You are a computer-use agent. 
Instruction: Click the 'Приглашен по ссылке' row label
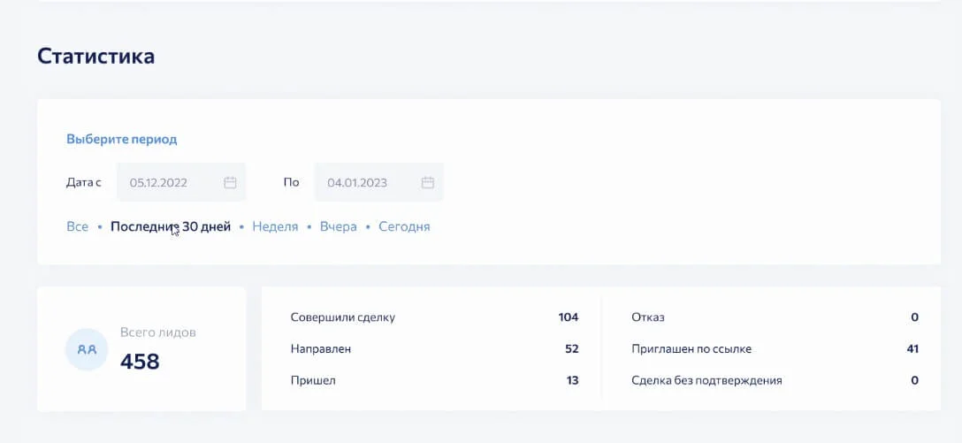click(691, 349)
